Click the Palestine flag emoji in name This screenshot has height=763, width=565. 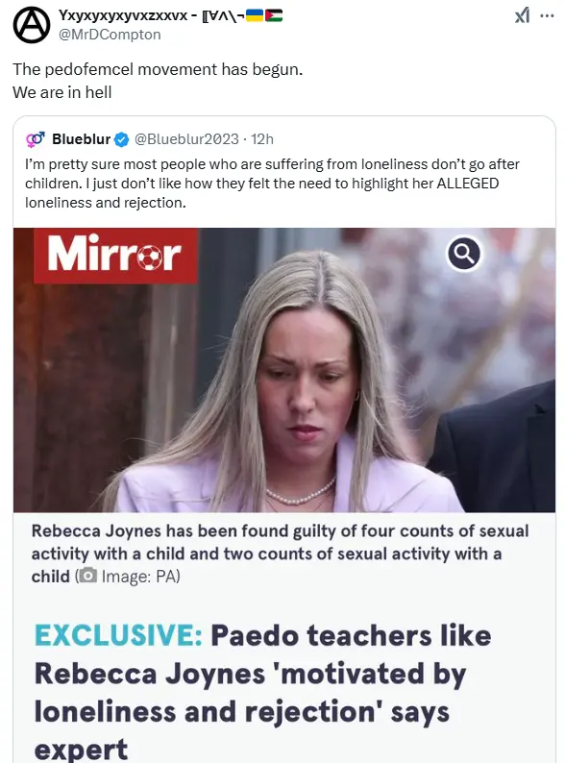(274, 15)
